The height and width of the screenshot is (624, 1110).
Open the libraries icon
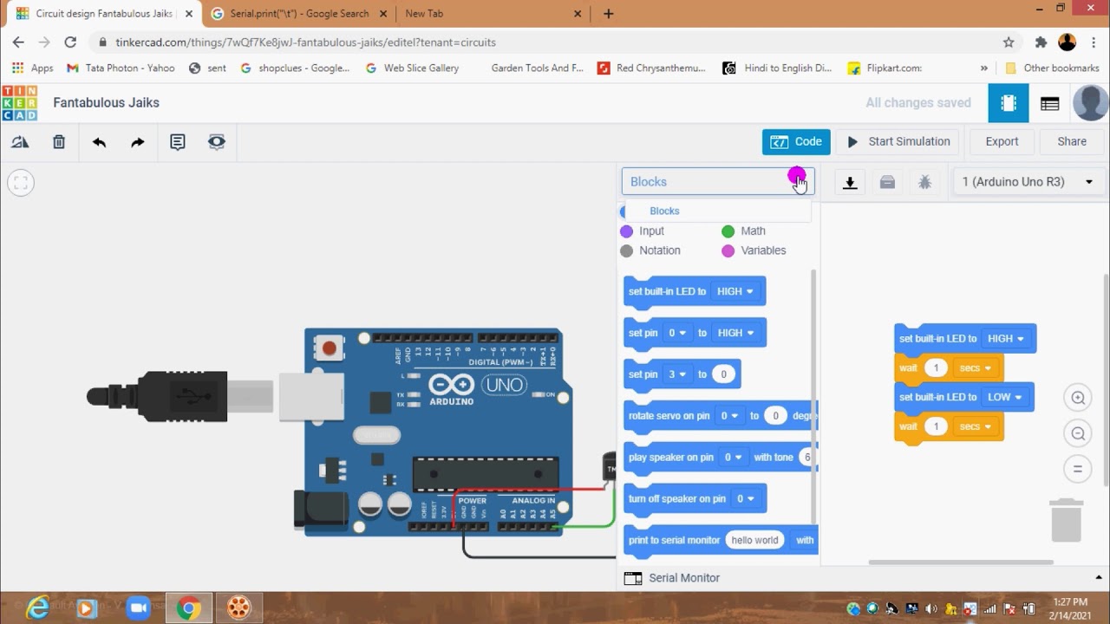pos(887,182)
